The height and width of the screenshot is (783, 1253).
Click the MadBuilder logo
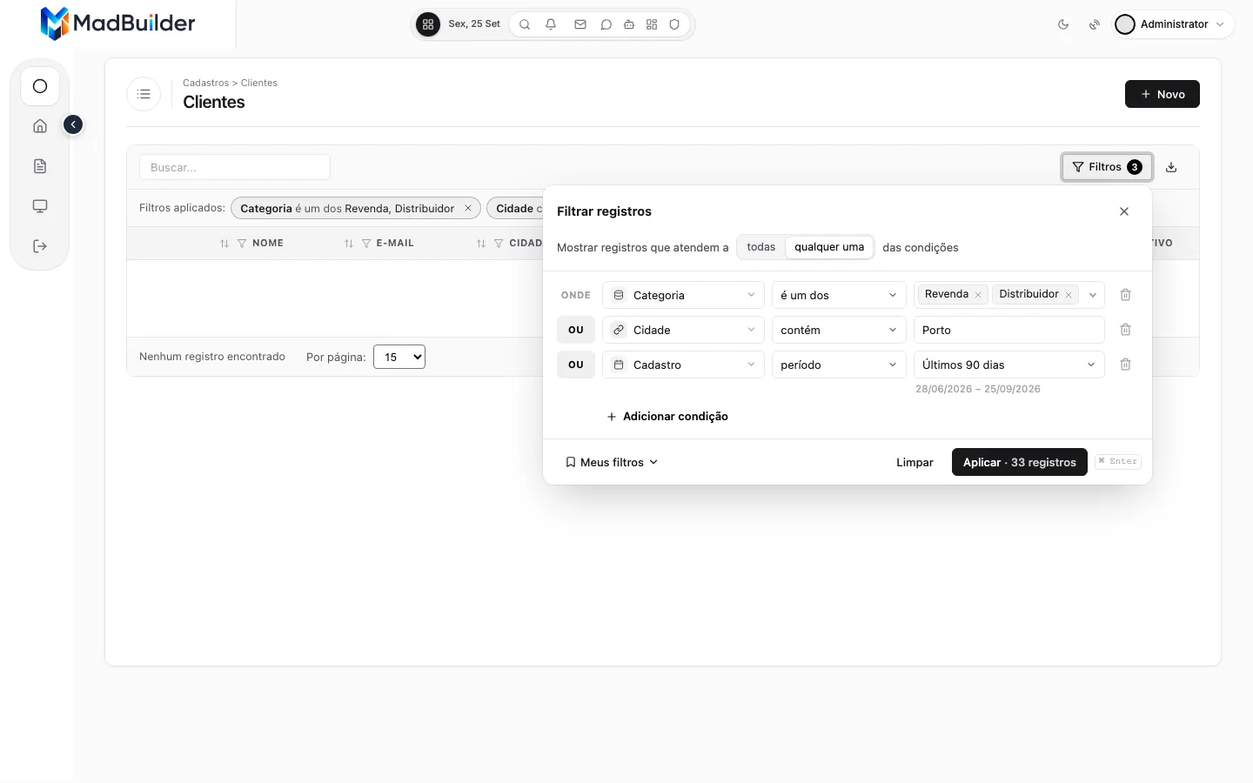117,23
